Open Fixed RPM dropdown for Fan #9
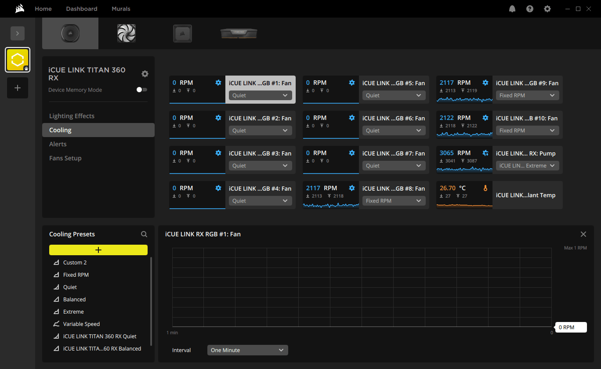Screen dimensions: 601x369 point(527,95)
